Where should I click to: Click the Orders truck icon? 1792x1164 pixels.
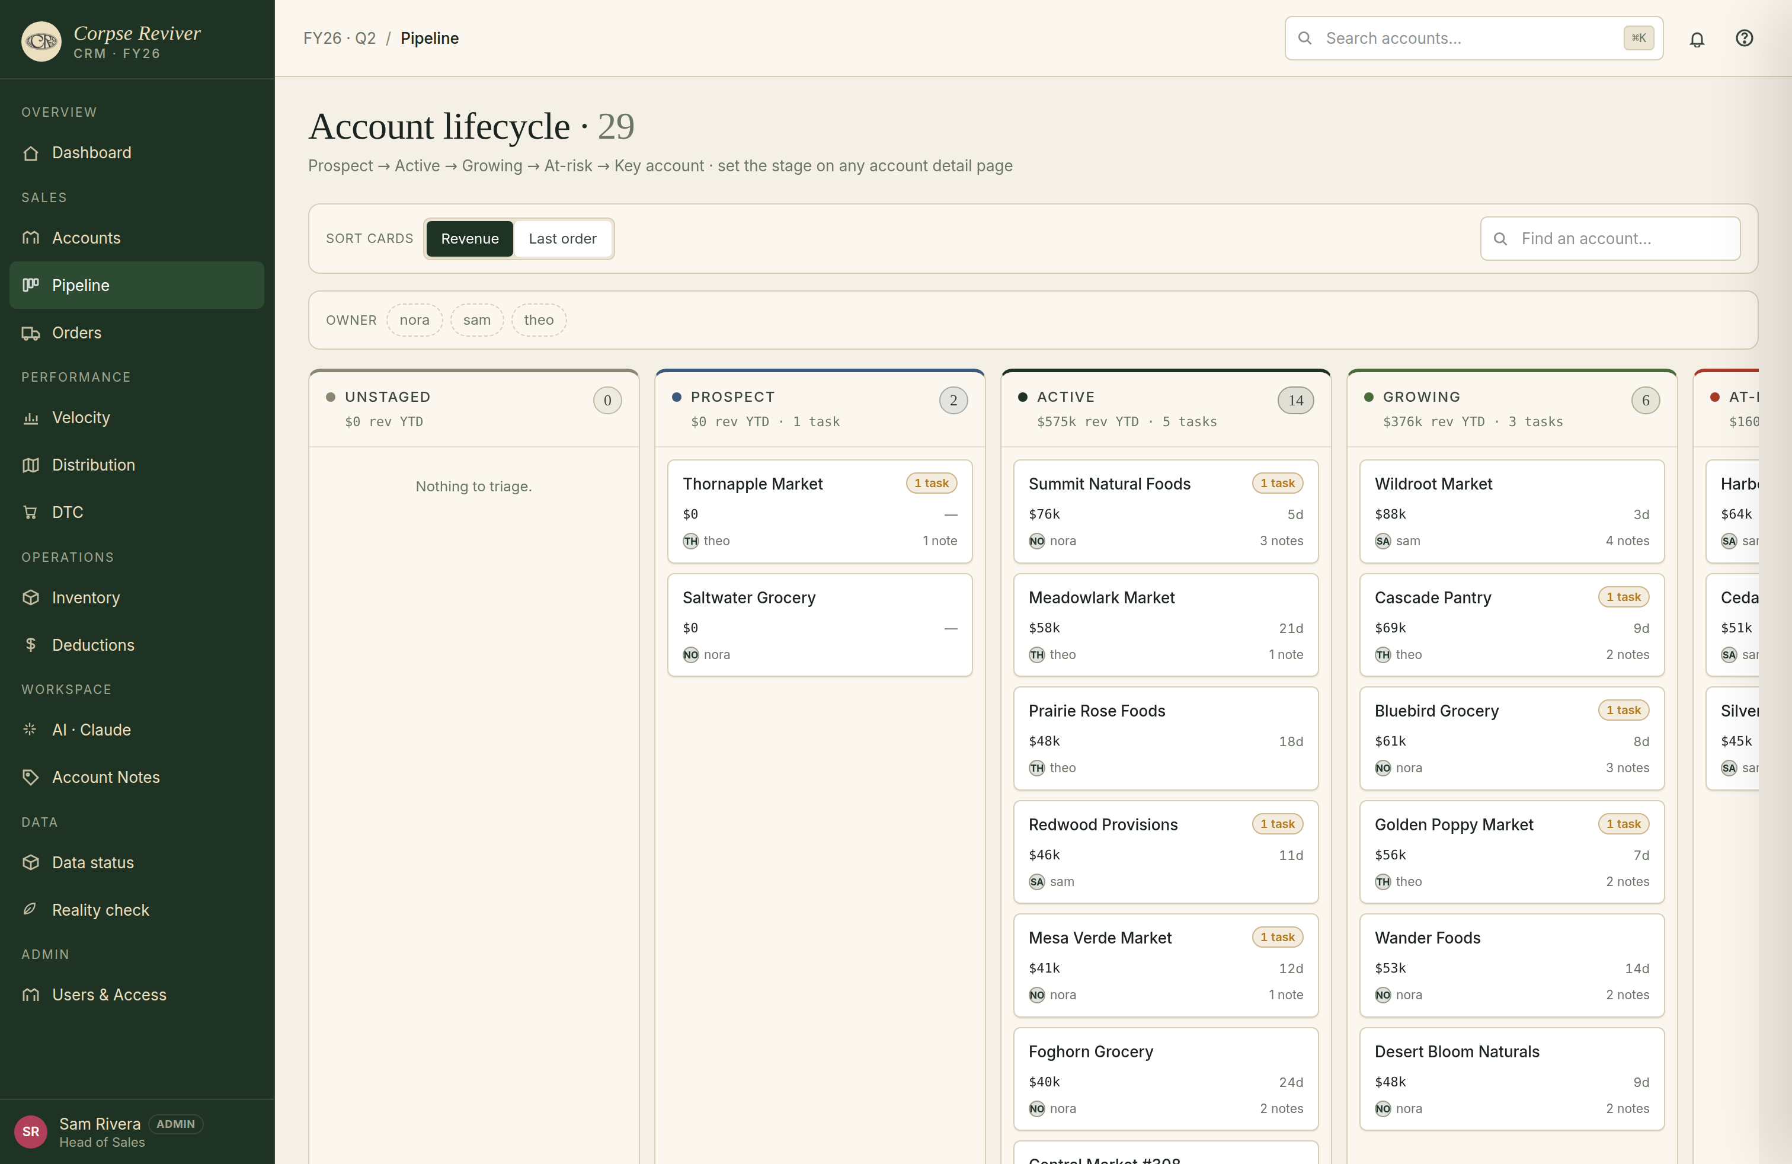click(31, 333)
